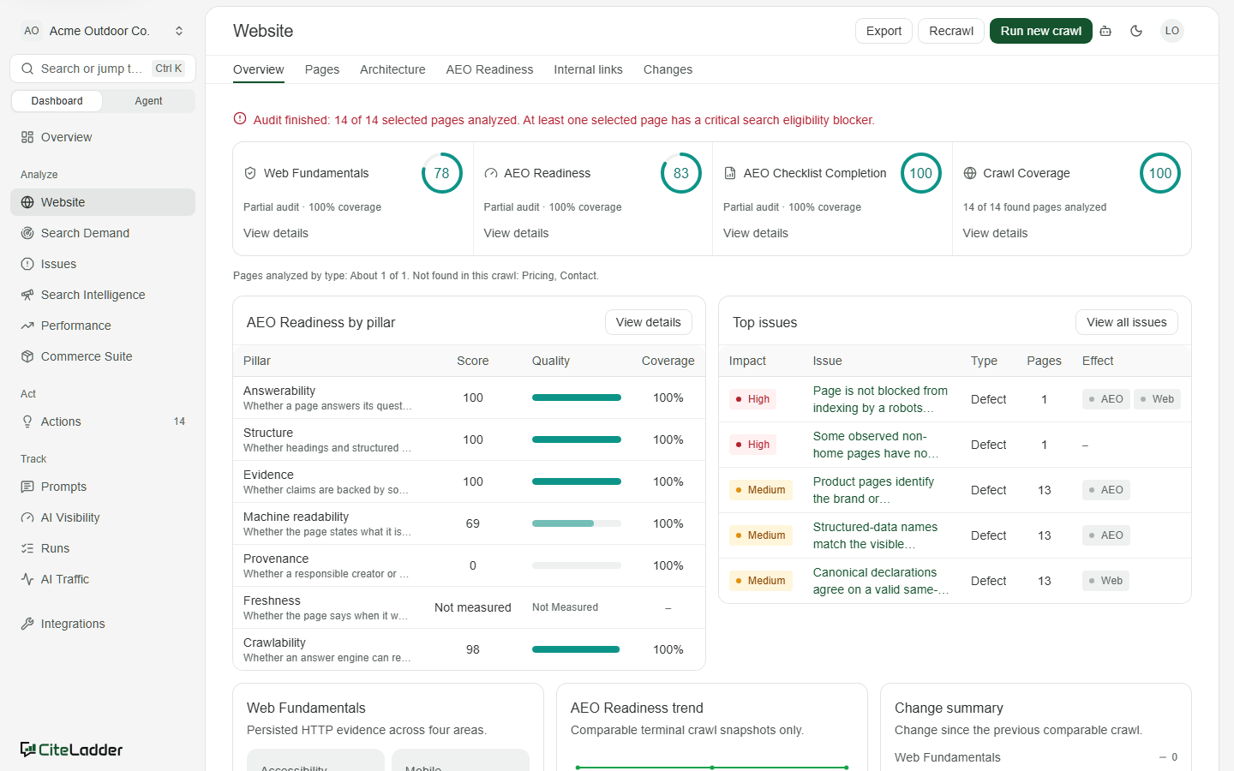
Task: Open the 'Page is not blocked from indexing' issue
Action: 880,399
